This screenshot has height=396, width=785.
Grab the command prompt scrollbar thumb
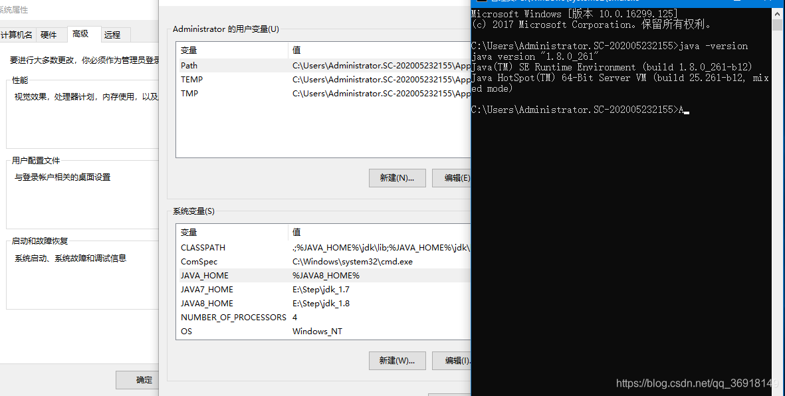778,24
